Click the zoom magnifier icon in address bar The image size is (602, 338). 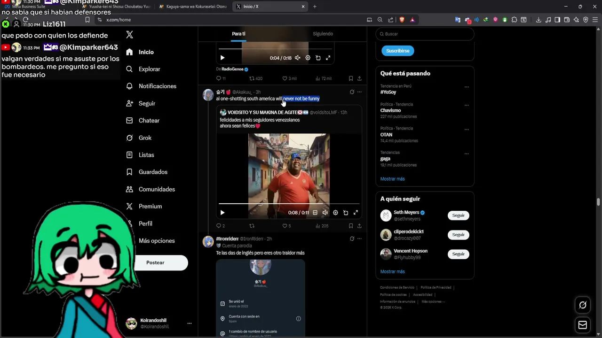point(380,20)
